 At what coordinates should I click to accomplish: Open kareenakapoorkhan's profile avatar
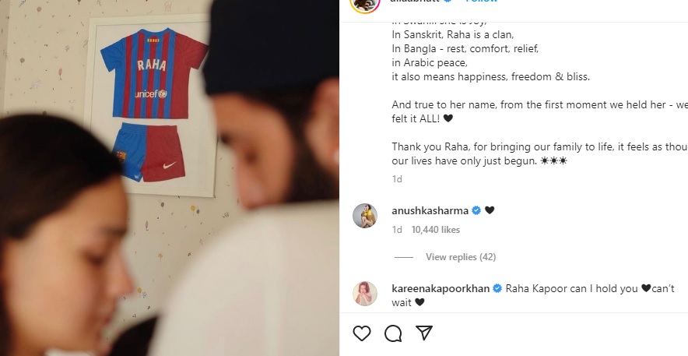pyautogui.click(x=364, y=293)
